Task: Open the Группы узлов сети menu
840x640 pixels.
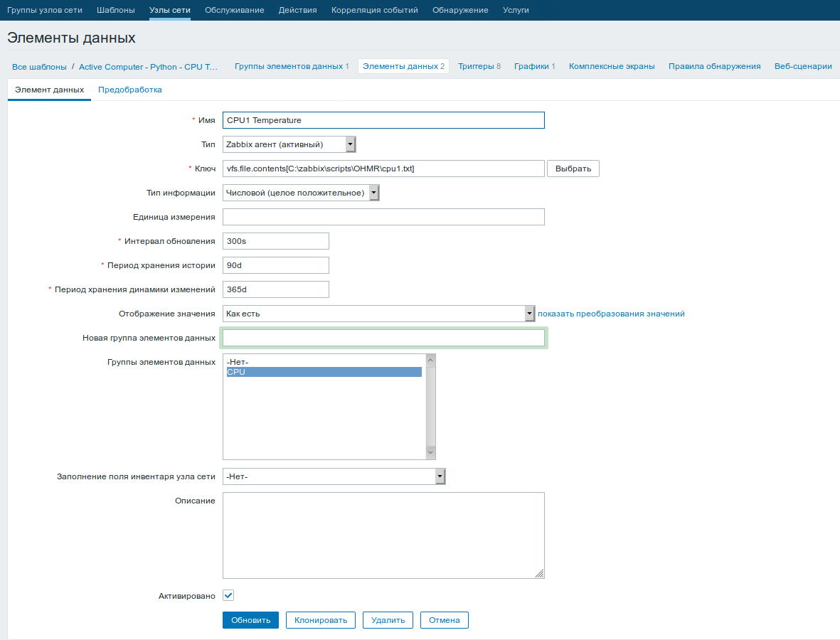Action: click(x=45, y=10)
